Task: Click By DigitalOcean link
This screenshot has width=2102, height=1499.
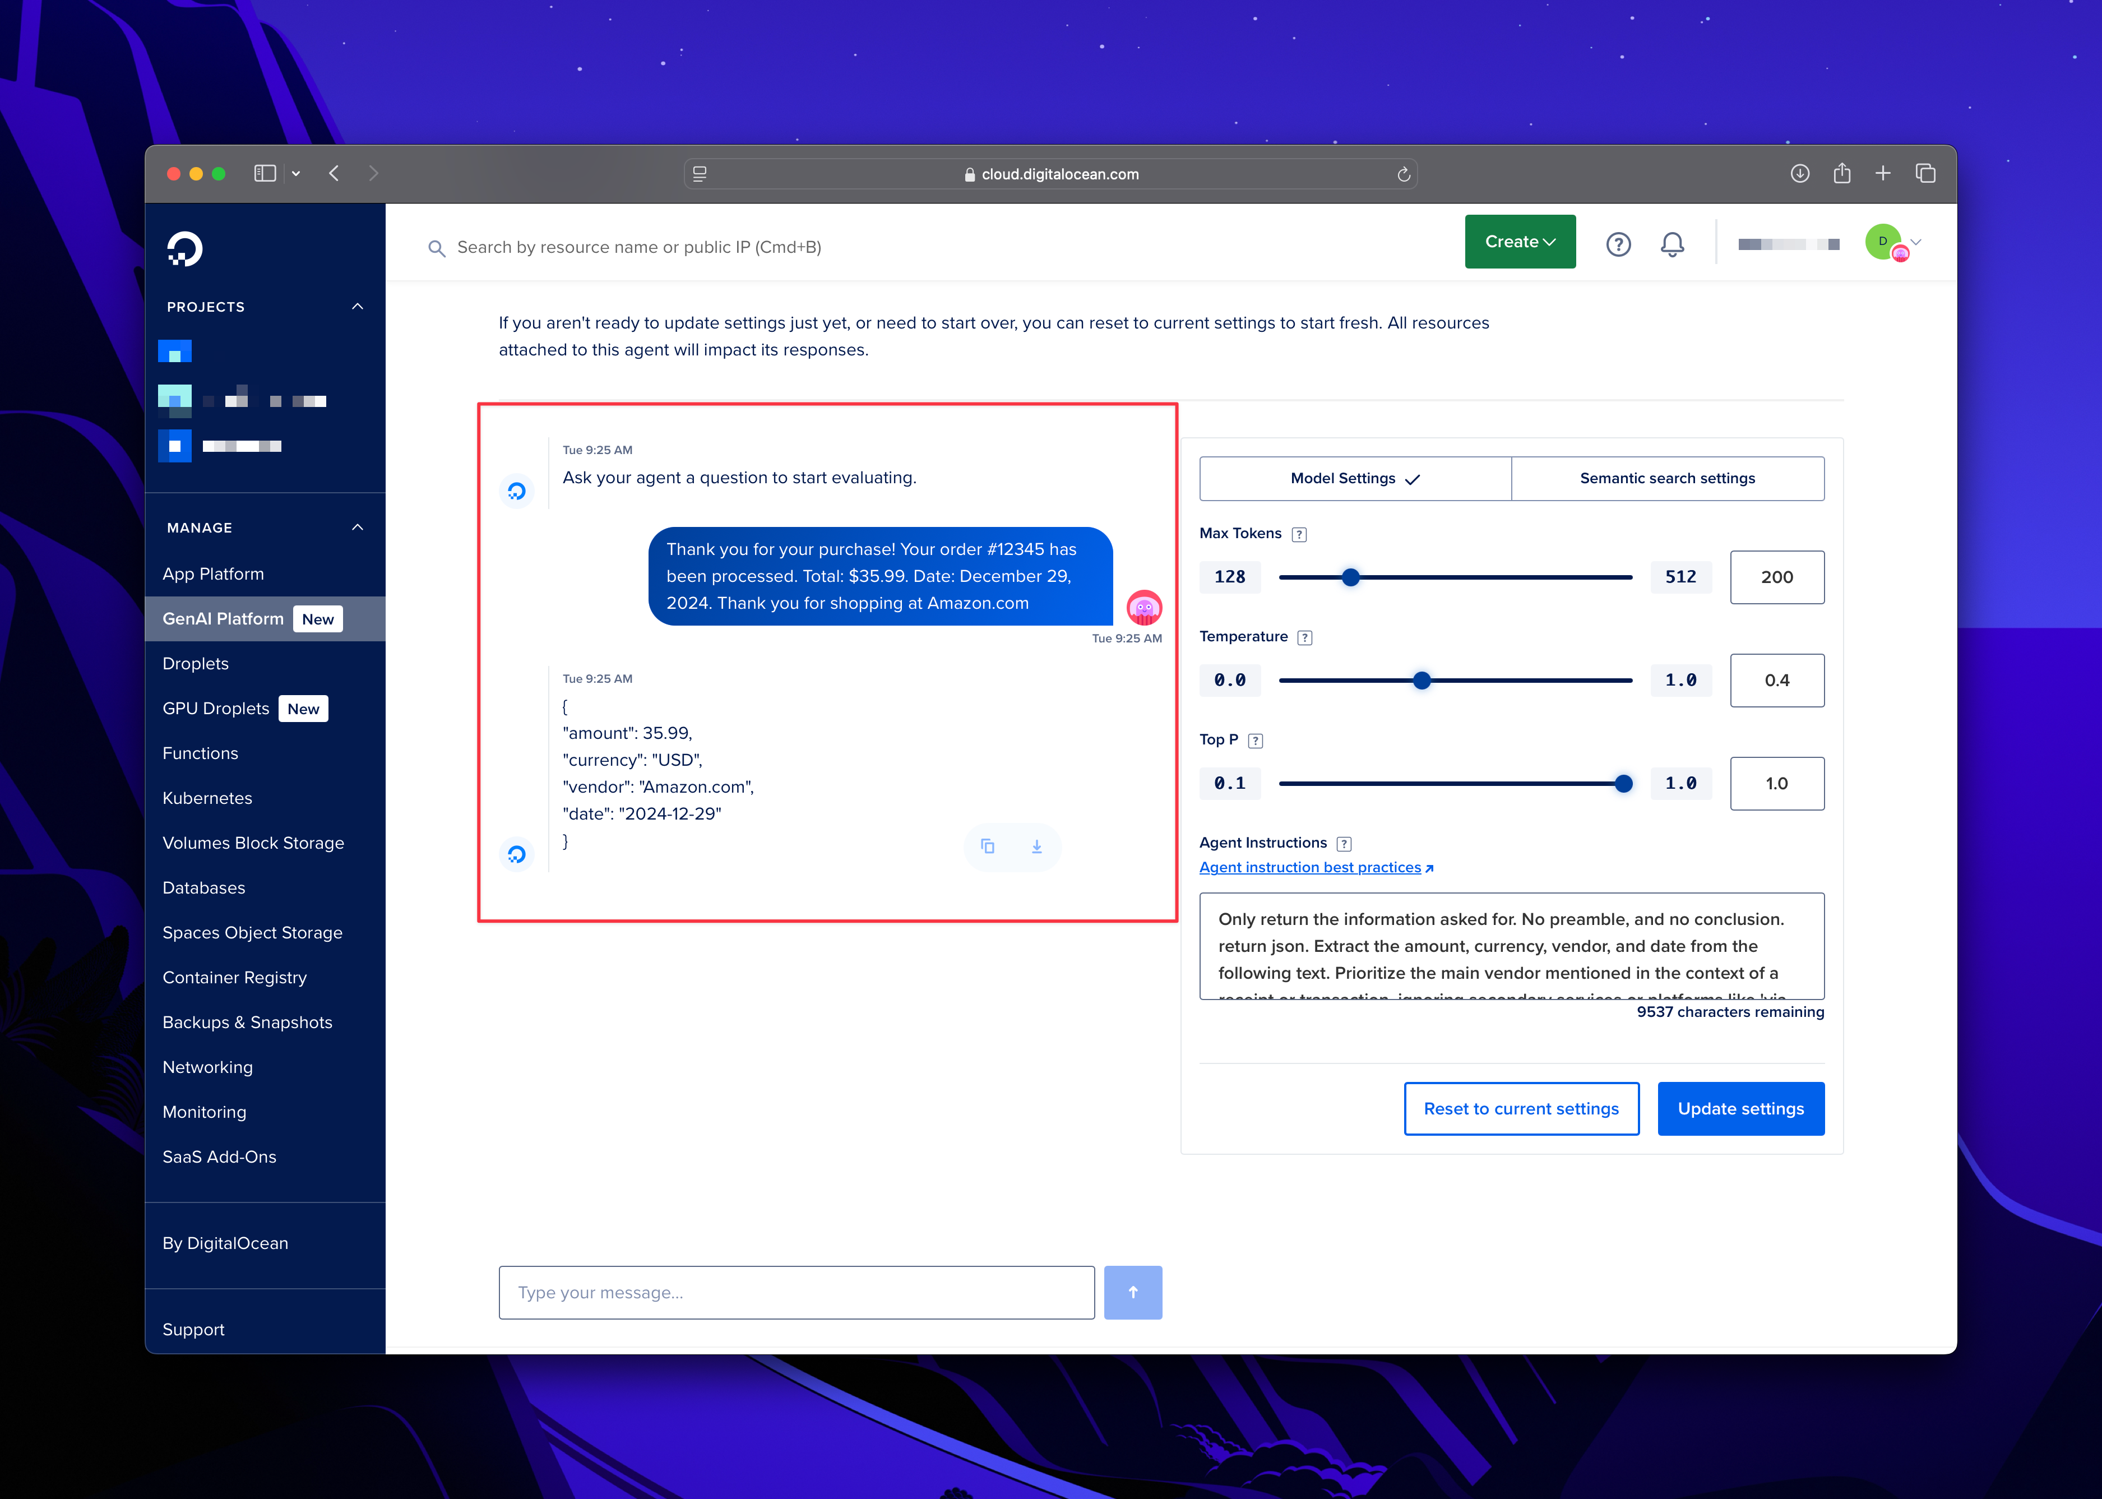Action: (225, 1243)
